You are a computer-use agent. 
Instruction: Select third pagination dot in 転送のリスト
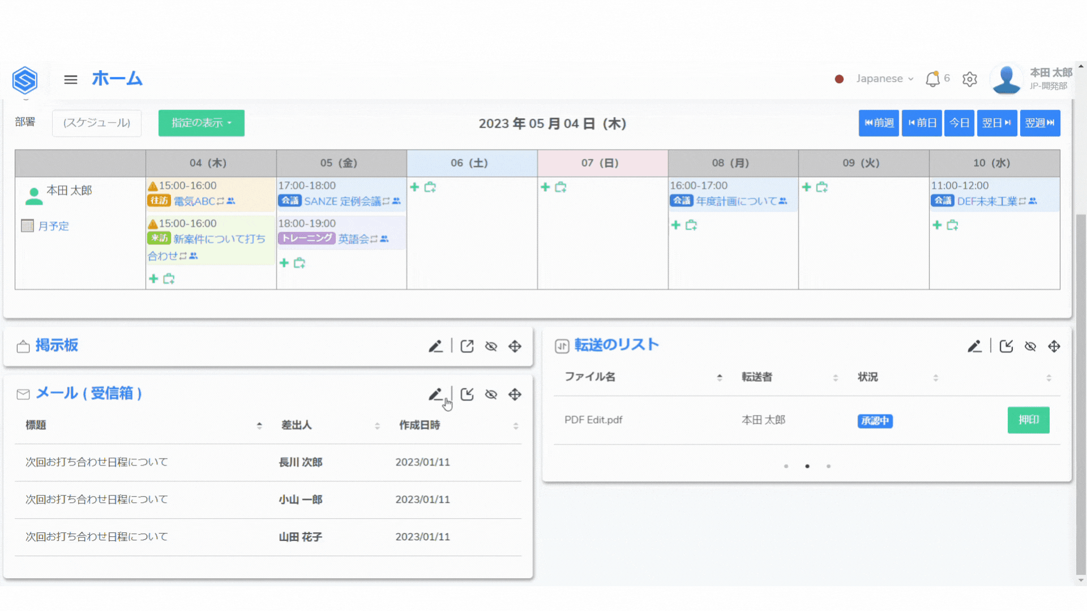click(828, 466)
